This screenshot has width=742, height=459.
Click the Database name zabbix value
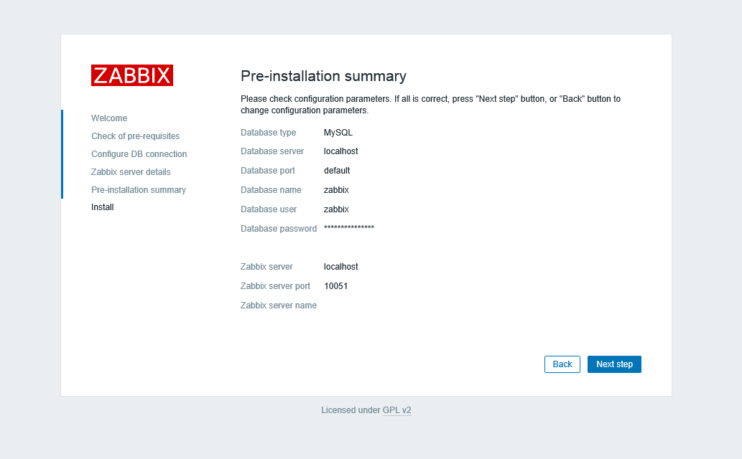336,190
